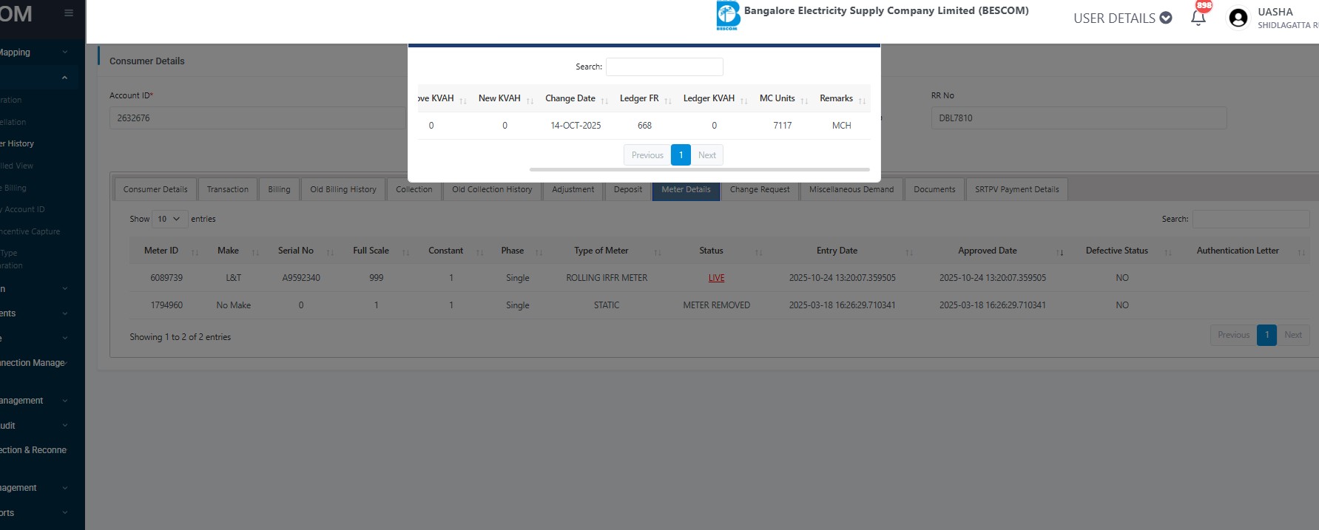Sort by Approved Date column arrows
This screenshot has width=1319, height=530.
pos(1060,252)
